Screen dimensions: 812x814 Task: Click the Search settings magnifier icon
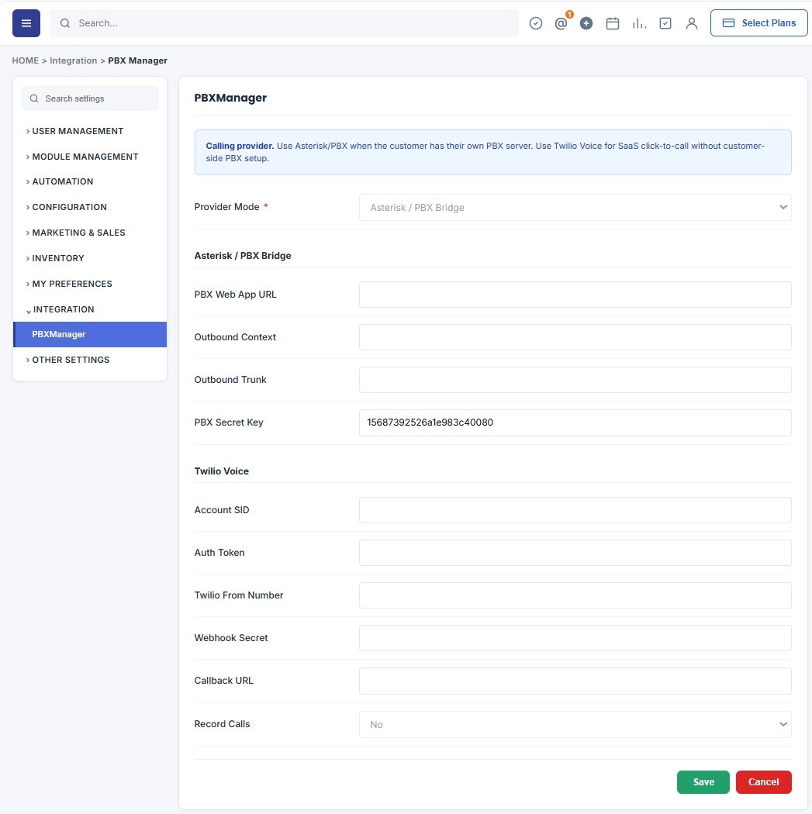coord(34,98)
